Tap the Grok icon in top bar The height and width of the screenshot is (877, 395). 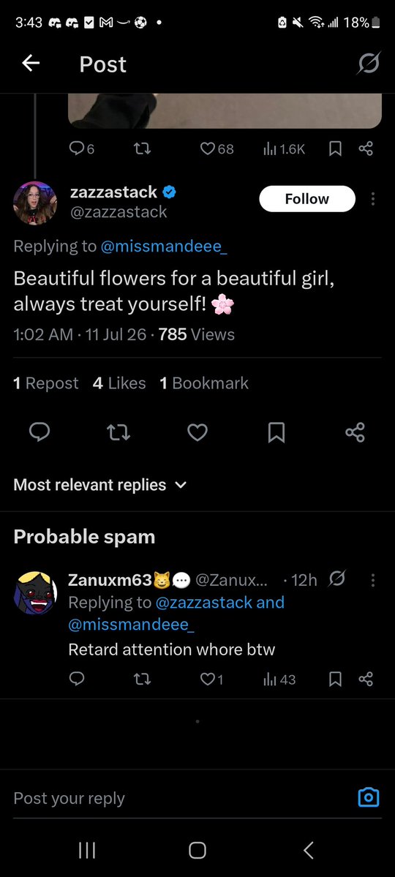[369, 63]
